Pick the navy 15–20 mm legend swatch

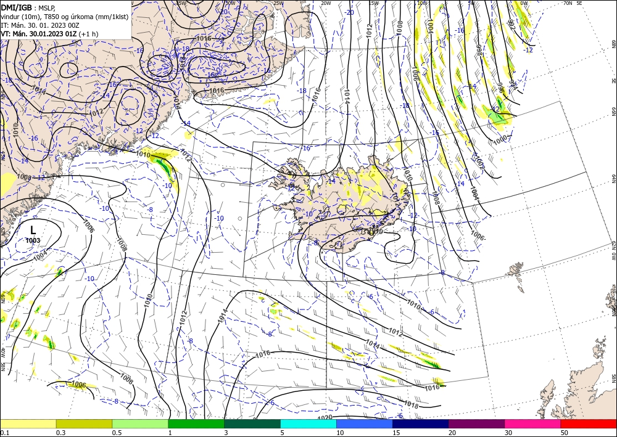click(421, 423)
